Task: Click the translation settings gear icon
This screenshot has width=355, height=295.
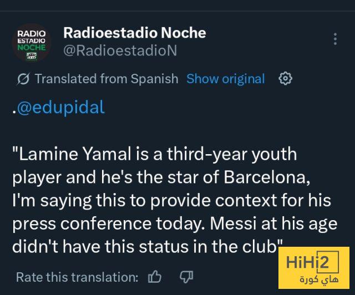Action: (x=285, y=79)
